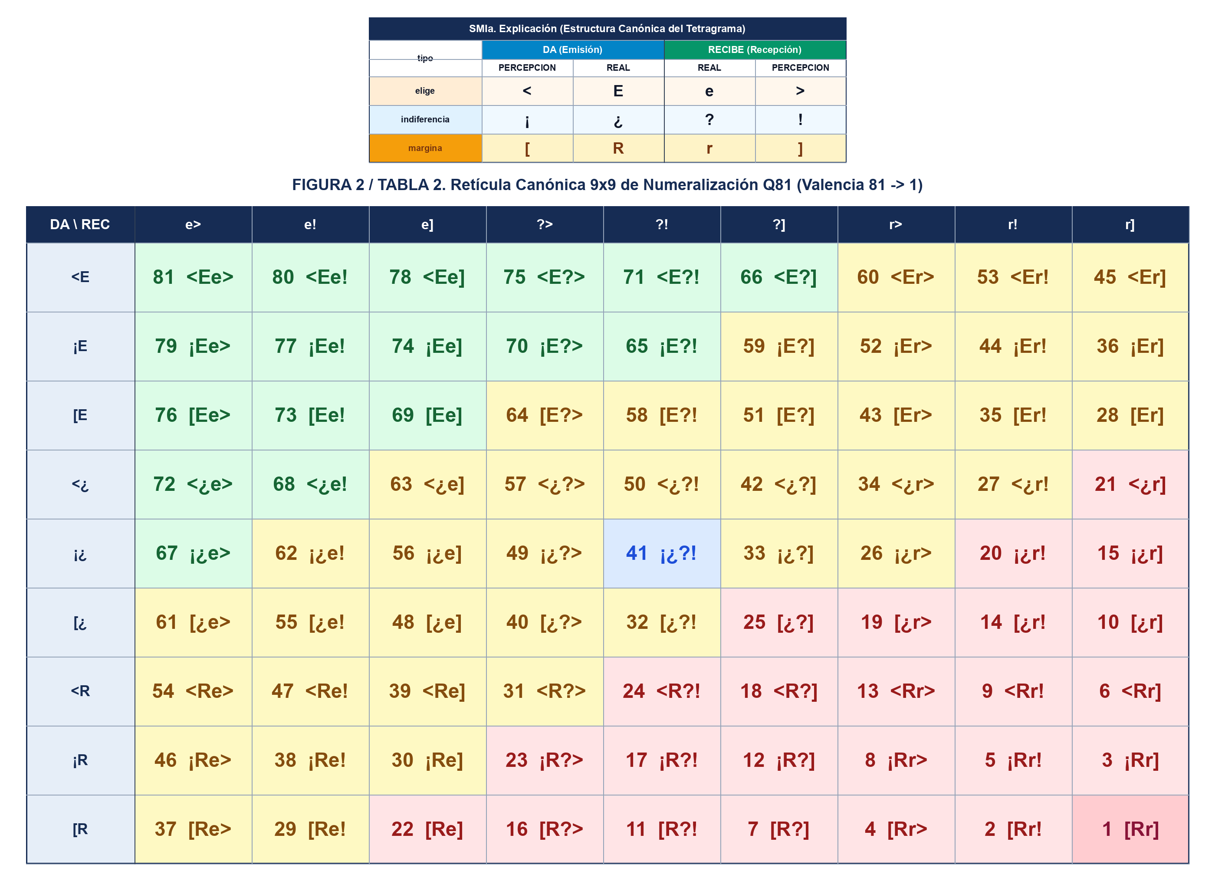Click the uppercase 'R' symbol in margina row

pos(618,148)
